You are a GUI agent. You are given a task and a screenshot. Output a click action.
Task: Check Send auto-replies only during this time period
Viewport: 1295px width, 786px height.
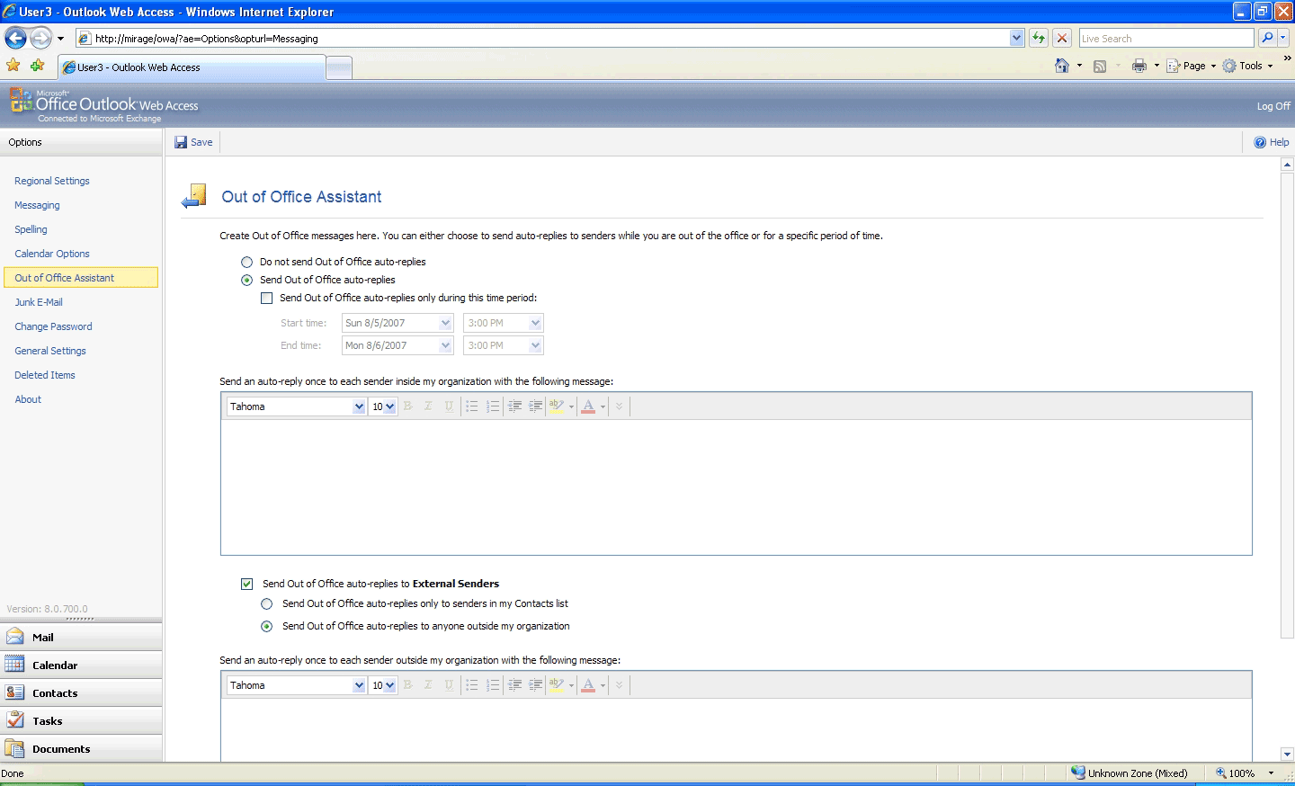point(266,298)
